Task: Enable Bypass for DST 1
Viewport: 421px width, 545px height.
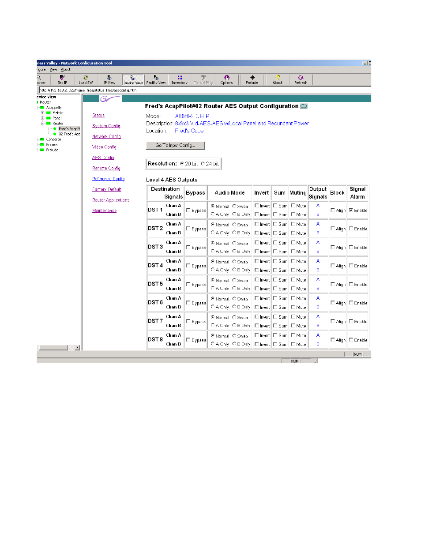Action: tap(188, 210)
